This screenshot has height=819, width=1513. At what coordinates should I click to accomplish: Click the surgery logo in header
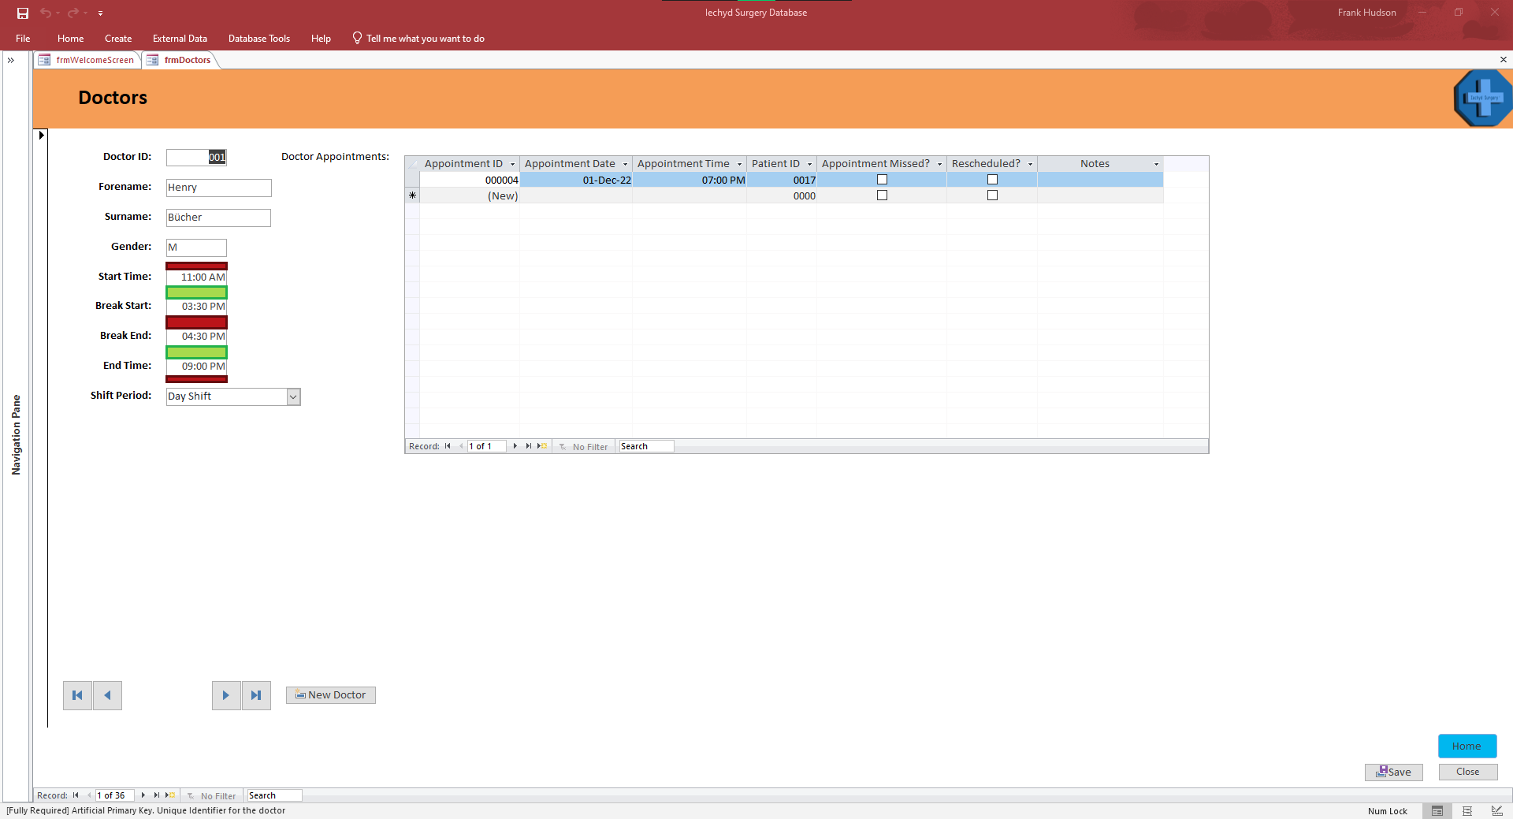pos(1481,98)
